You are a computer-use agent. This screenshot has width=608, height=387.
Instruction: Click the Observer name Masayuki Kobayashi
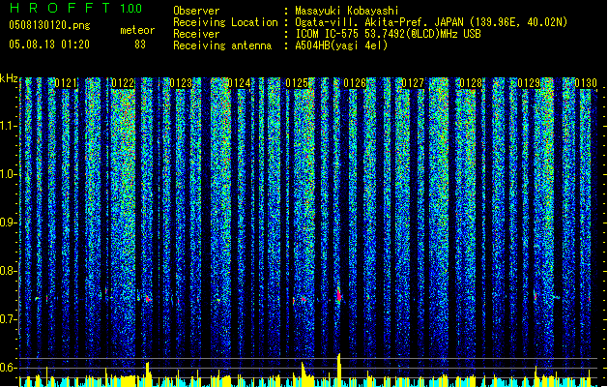pos(347,11)
